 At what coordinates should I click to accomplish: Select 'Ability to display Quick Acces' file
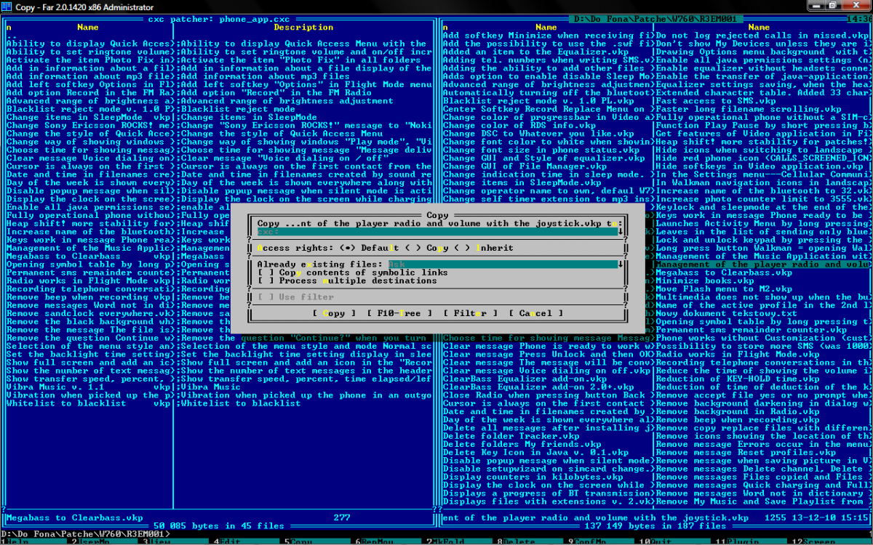point(88,44)
